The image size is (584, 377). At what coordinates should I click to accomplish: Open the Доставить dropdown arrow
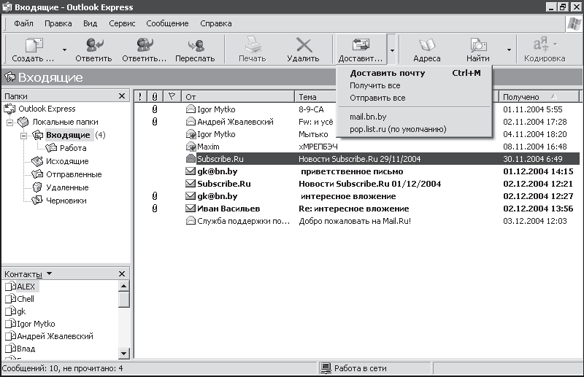392,50
